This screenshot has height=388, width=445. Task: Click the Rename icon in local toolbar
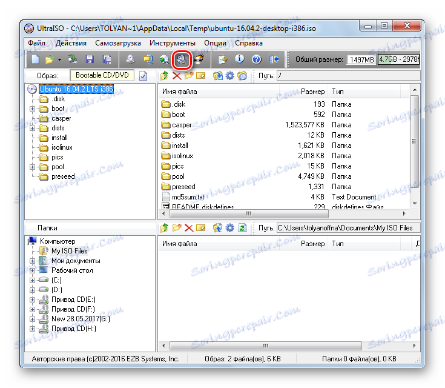pos(200,228)
